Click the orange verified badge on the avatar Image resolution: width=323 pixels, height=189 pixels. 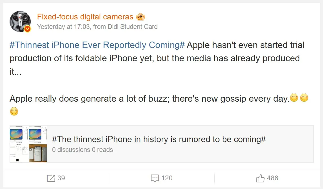[x=27, y=28]
